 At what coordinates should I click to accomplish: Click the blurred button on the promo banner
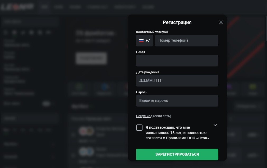coord(91,58)
